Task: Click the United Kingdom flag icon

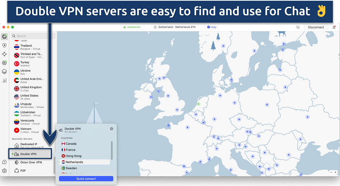Action: 17,89
